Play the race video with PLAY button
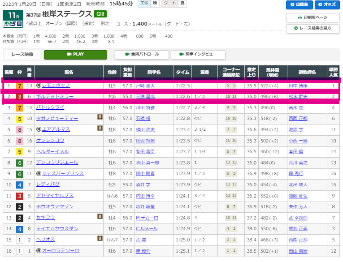 (75, 54)
